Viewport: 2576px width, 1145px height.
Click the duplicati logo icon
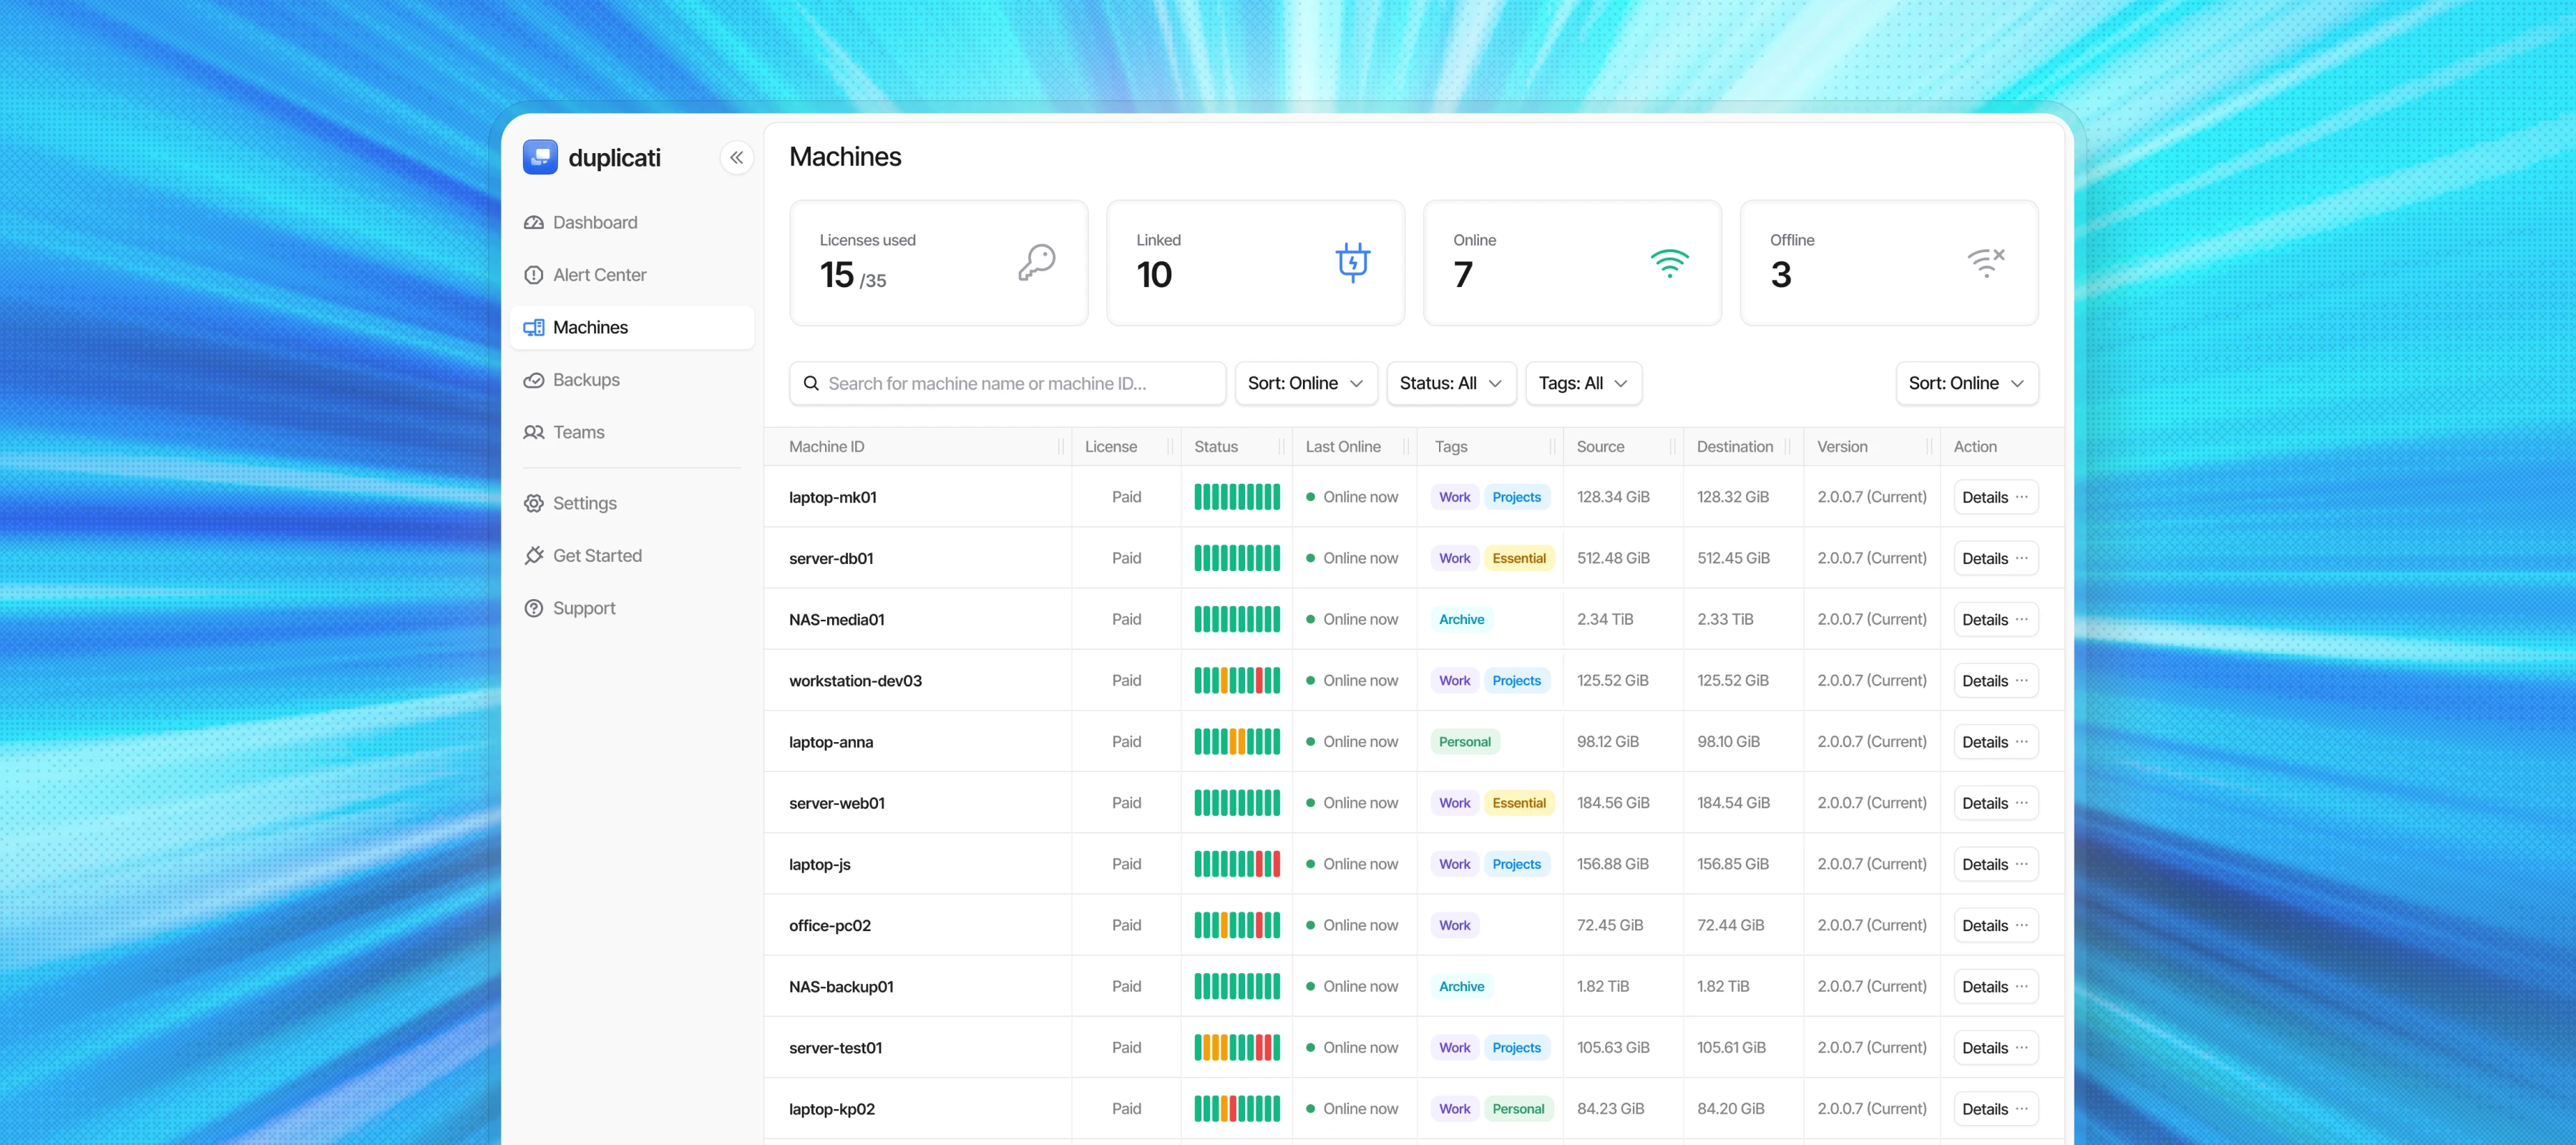pyautogui.click(x=540, y=157)
